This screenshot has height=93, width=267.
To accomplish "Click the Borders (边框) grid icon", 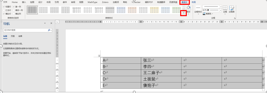I will tap(225, 8).
